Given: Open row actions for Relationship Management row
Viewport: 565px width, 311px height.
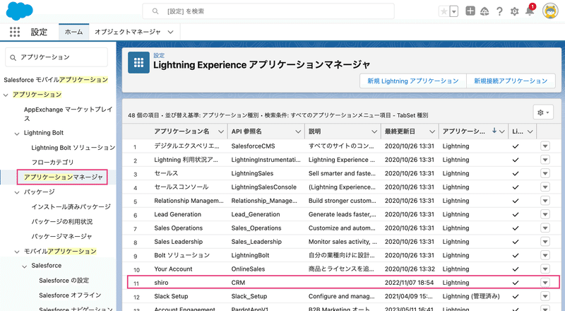Looking at the screenshot, I should coord(545,201).
